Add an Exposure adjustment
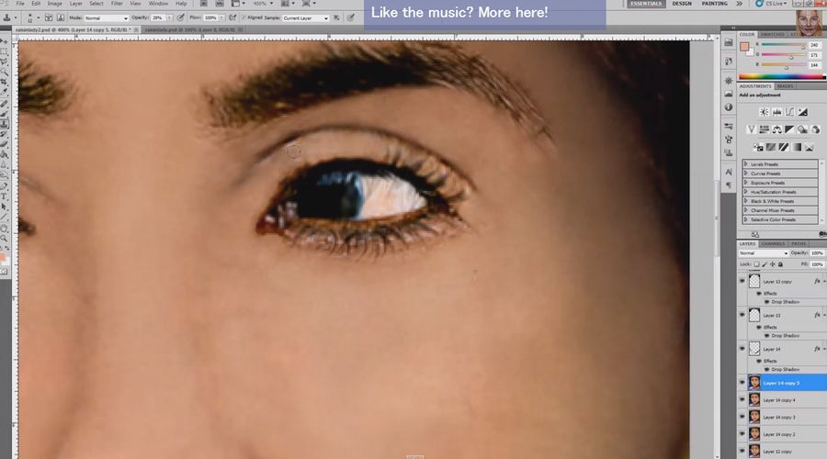The width and height of the screenshot is (827, 459). pos(802,112)
